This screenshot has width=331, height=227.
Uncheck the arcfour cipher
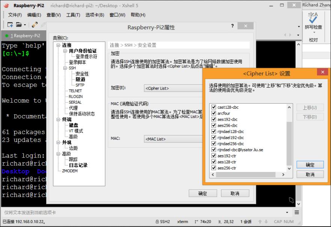click(x=214, y=113)
